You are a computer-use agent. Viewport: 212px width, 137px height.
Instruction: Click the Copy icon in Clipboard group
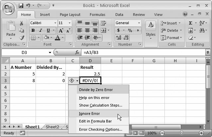[x=21, y=30]
